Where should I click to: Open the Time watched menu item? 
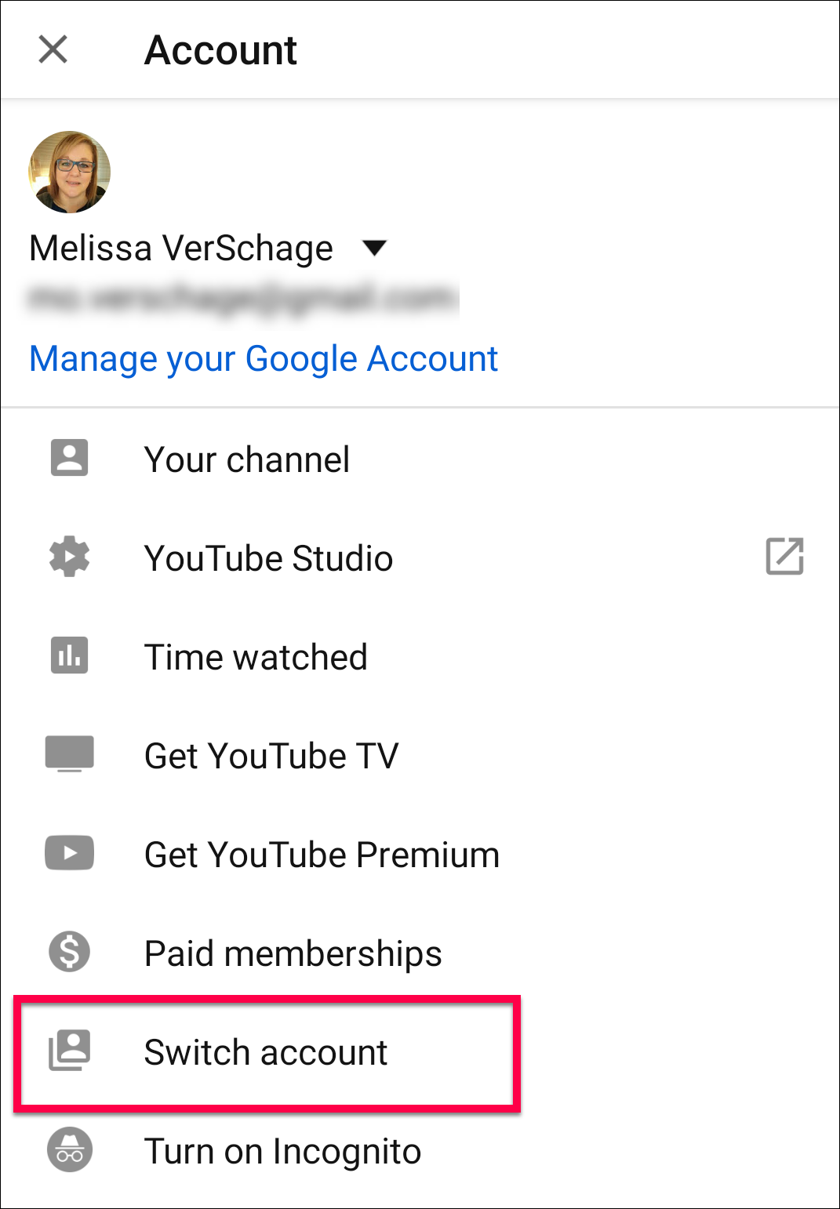click(x=420, y=657)
